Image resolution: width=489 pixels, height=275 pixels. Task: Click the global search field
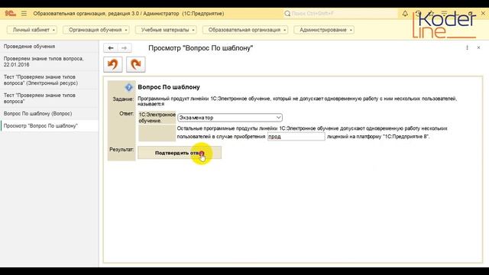(x=341, y=14)
